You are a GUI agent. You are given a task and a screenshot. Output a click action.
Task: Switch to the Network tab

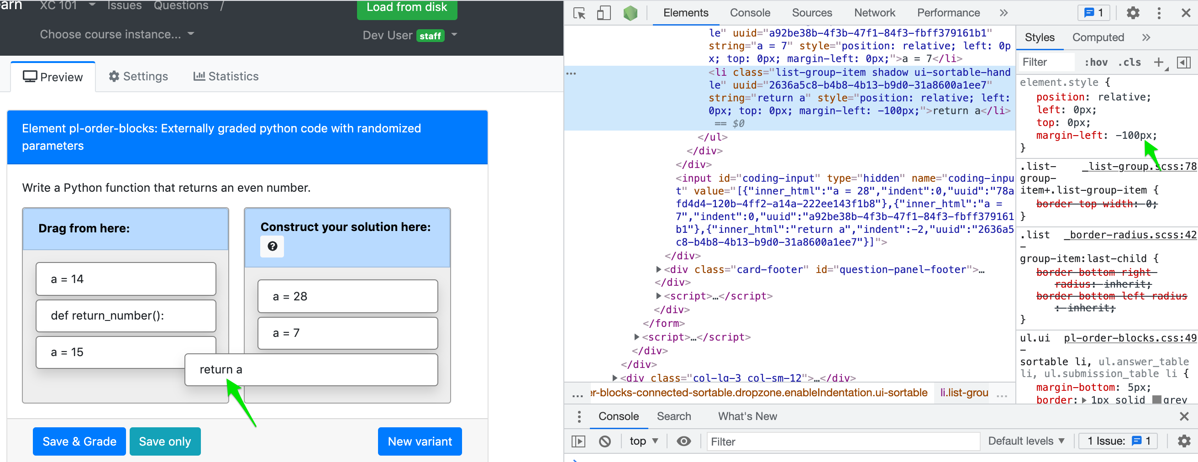point(874,13)
